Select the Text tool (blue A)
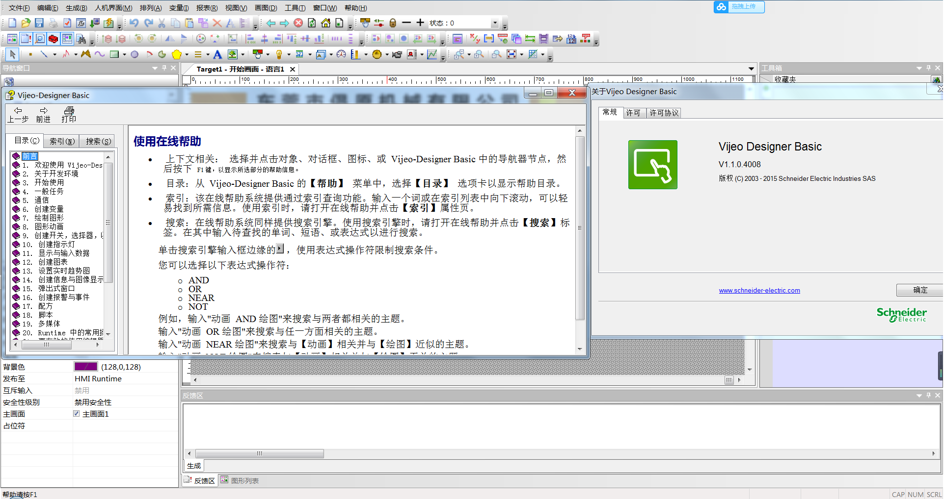Image resolution: width=944 pixels, height=499 pixels. (x=217, y=54)
